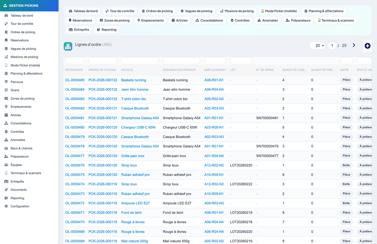This screenshot has height=244, width=377.
Task: Click the blue plus add-line icon
Action: pyautogui.click(x=367, y=46)
